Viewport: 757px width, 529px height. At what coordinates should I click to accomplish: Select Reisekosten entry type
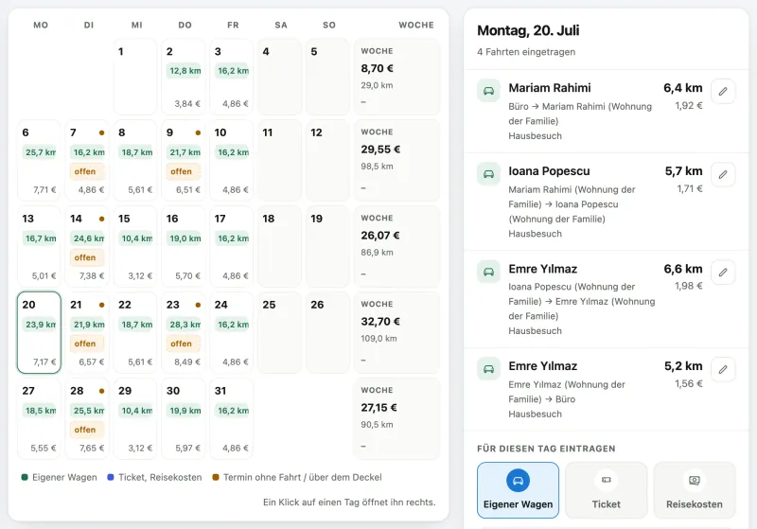coord(695,490)
